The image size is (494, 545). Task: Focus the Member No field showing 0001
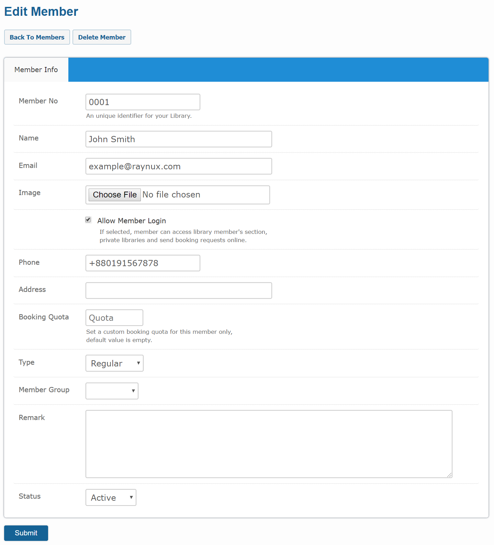143,102
